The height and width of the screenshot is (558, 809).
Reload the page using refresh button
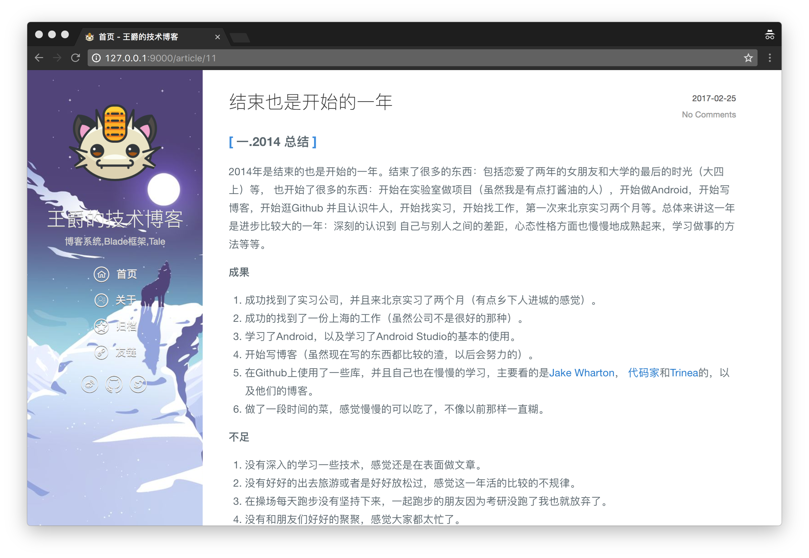click(x=76, y=58)
